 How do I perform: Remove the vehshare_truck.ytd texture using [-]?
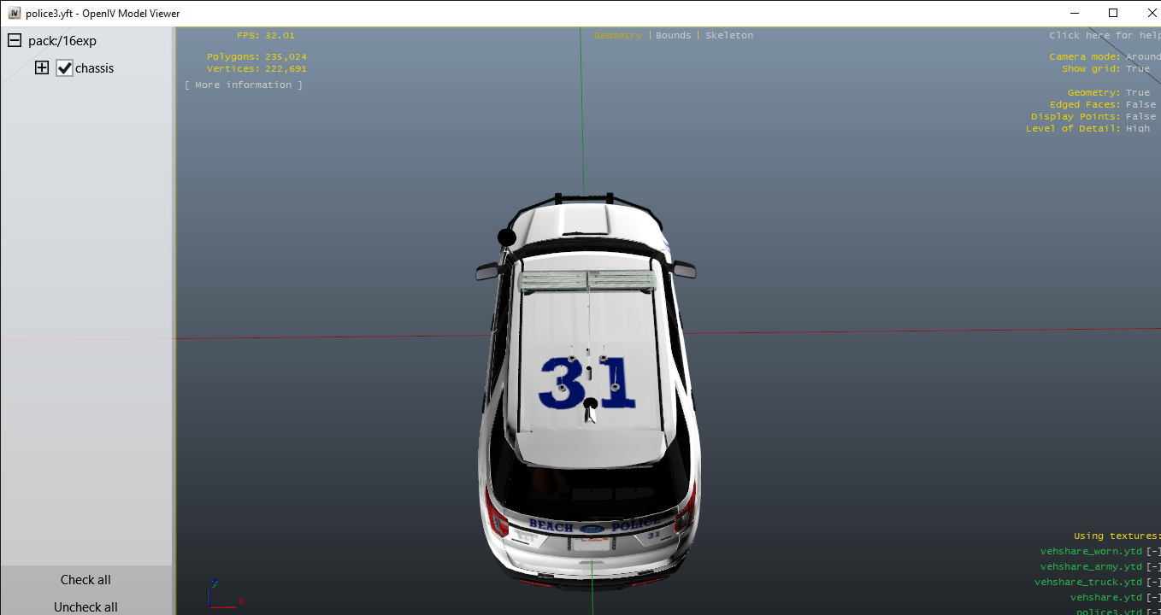click(1153, 583)
